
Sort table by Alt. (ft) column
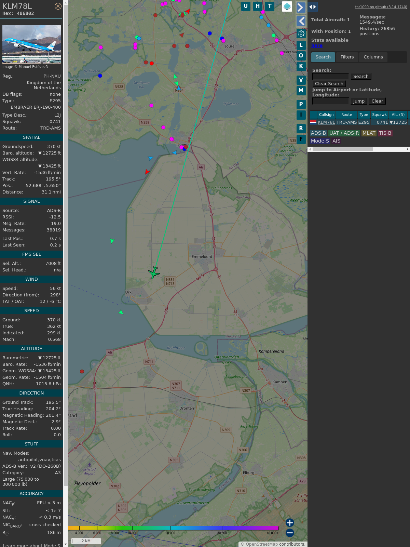point(398,115)
